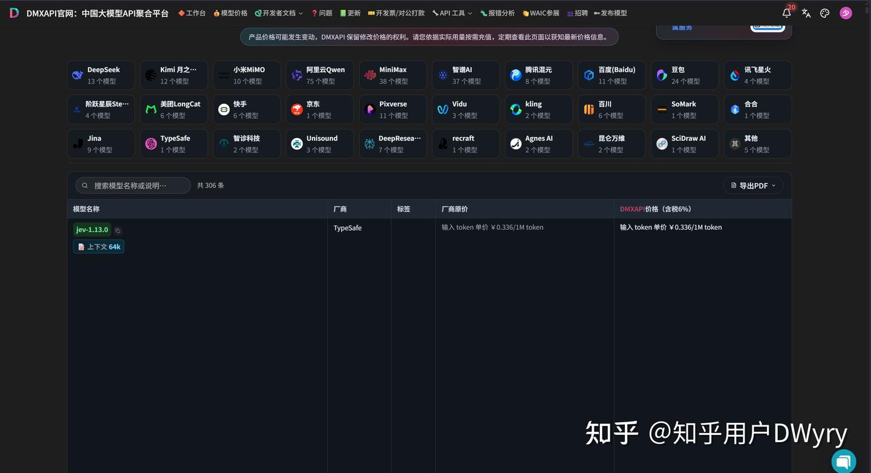Click the DMXAPI logo in header
Viewport: 871px width, 473px height.
[15, 13]
